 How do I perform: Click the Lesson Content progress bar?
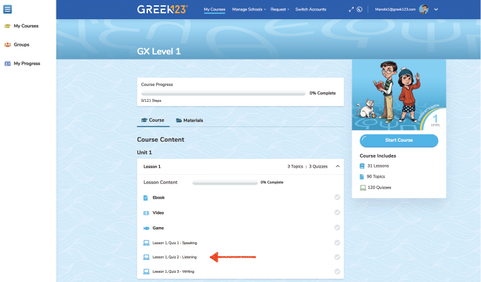pyautogui.click(x=225, y=183)
